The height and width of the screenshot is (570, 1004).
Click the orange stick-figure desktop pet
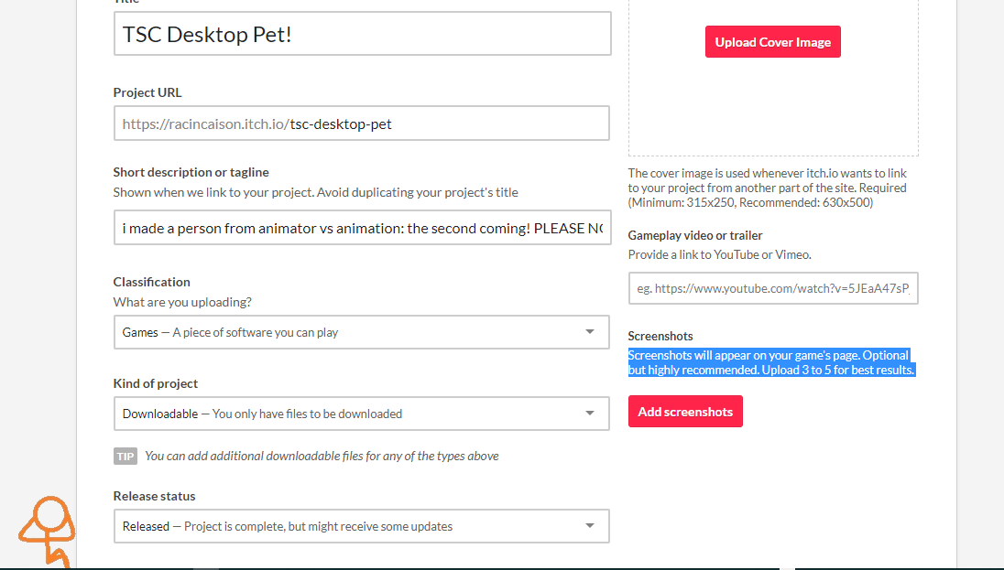[x=48, y=531]
